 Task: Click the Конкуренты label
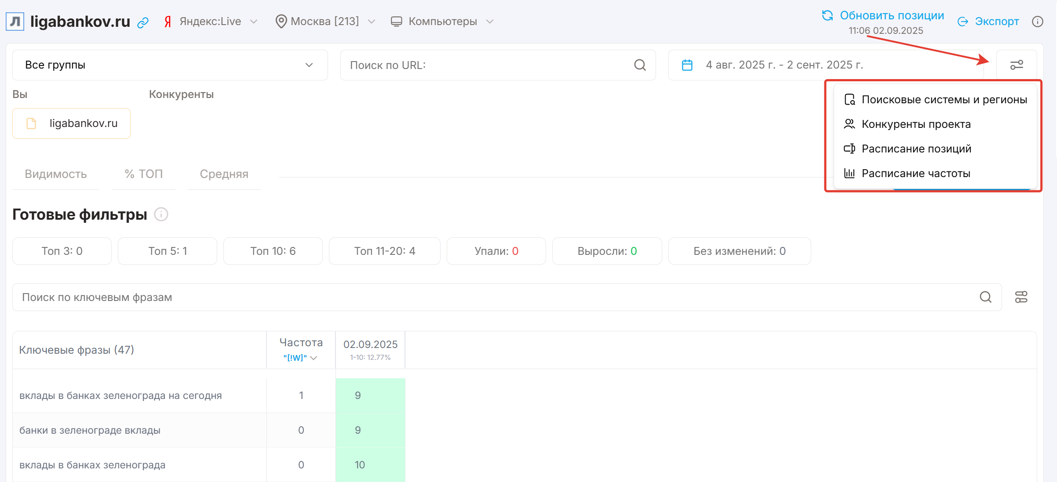(x=181, y=94)
